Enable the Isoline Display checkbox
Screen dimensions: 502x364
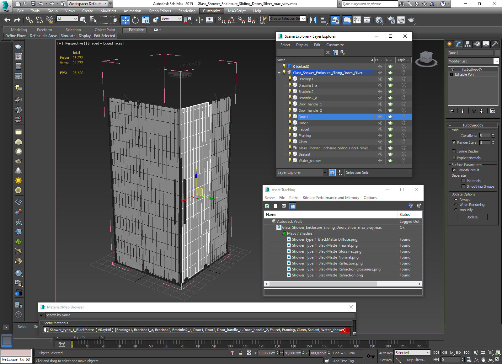click(454, 151)
